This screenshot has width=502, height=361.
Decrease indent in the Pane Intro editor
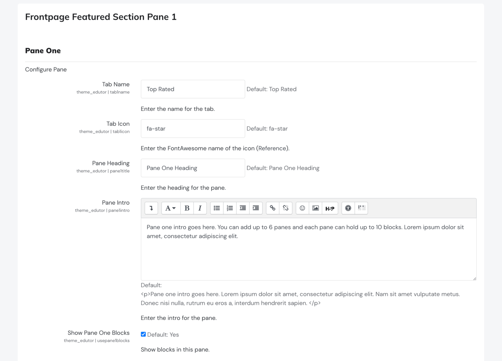[x=243, y=208]
